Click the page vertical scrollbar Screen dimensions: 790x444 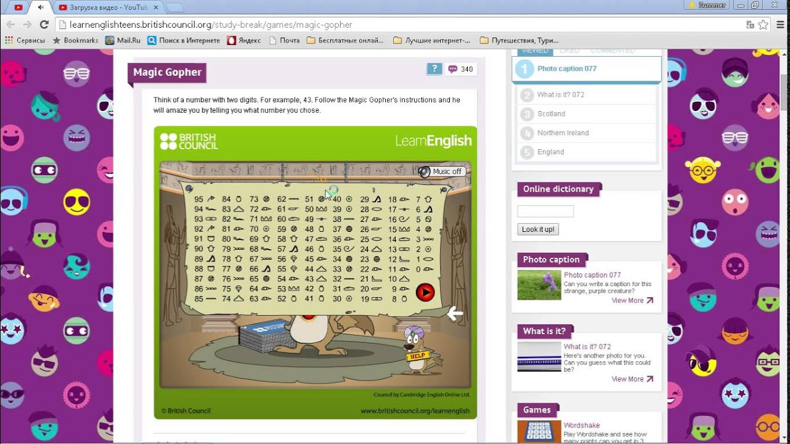[785, 92]
